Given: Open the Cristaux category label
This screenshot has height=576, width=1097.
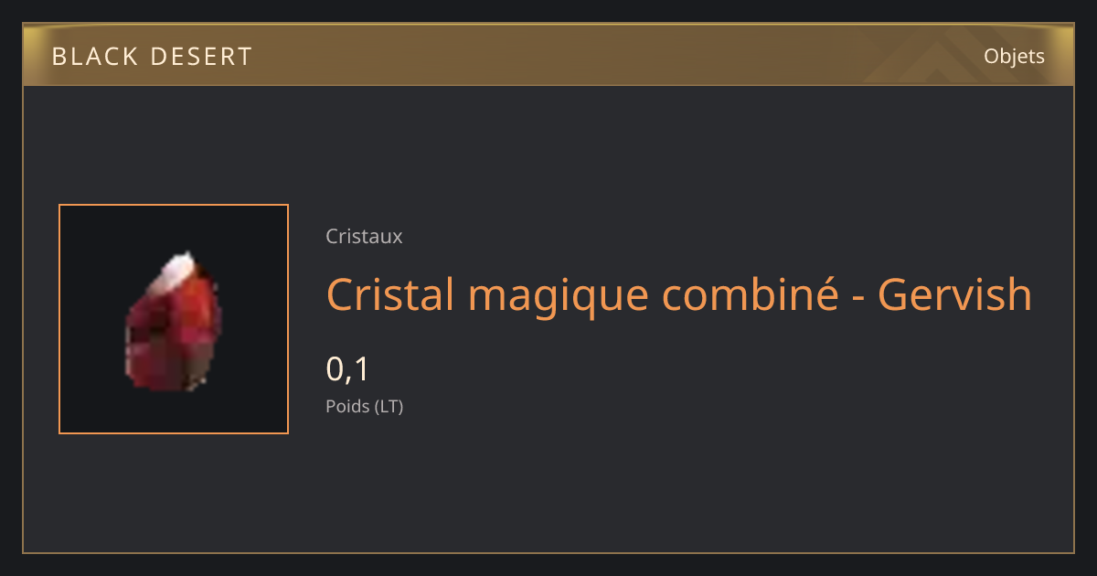Looking at the screenshot, I should 364,236.
